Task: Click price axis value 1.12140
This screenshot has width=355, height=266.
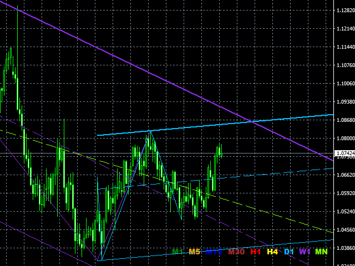Action: (346, 28)
